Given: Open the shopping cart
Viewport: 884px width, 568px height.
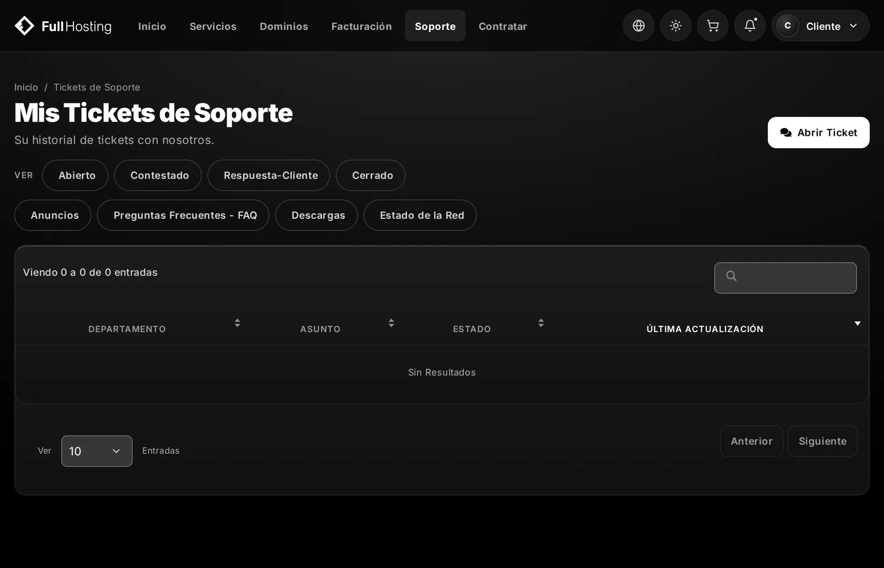Looking at the screenshot, I should click(713, 25).
